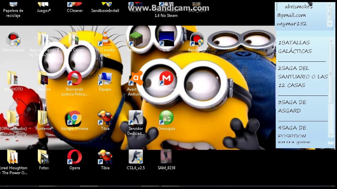
Task: Launch Google Chrome from the desktop
Action: pos(75,121)
